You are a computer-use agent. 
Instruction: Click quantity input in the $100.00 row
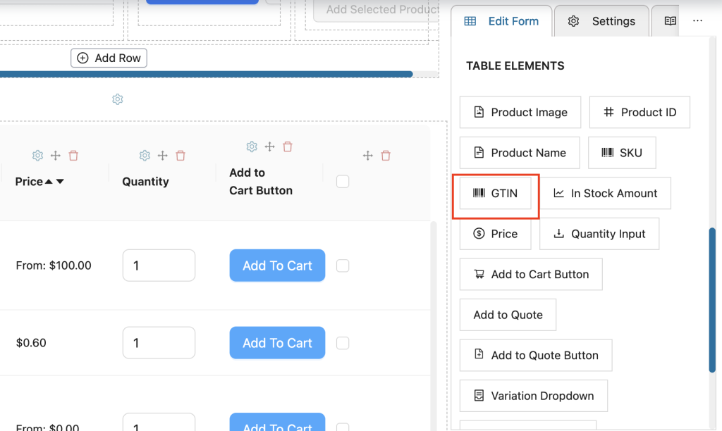coord(159,266)
